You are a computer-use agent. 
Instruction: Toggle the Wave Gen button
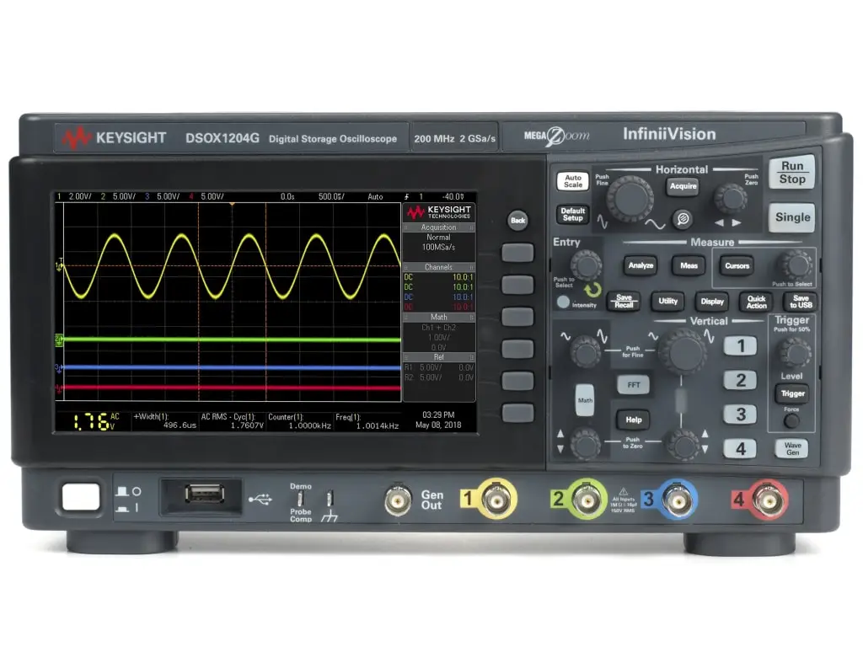[792, 448]
